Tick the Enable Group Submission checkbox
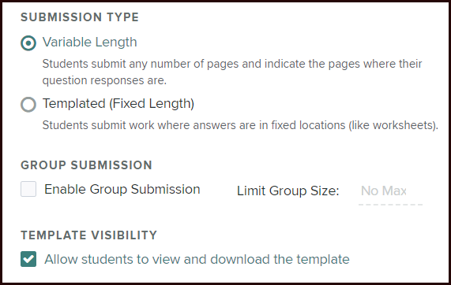The height and width of the screenshot is (285, 451). [28, 189]
